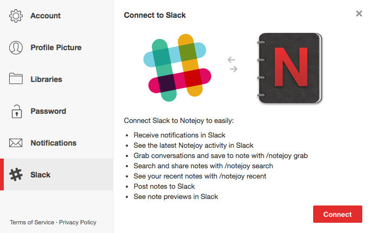Close the Connect to Slack dialog
372x233 pixels.
(359, 13)
